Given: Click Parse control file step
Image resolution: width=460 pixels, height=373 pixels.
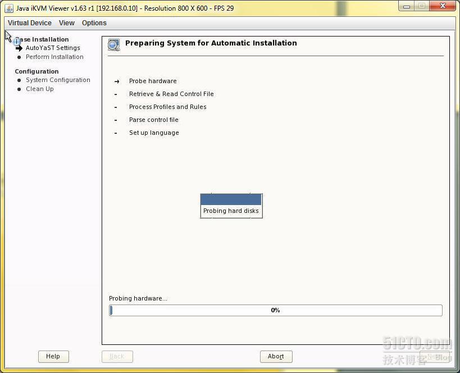Looking at the screenshot, I should tap(154, 120).
